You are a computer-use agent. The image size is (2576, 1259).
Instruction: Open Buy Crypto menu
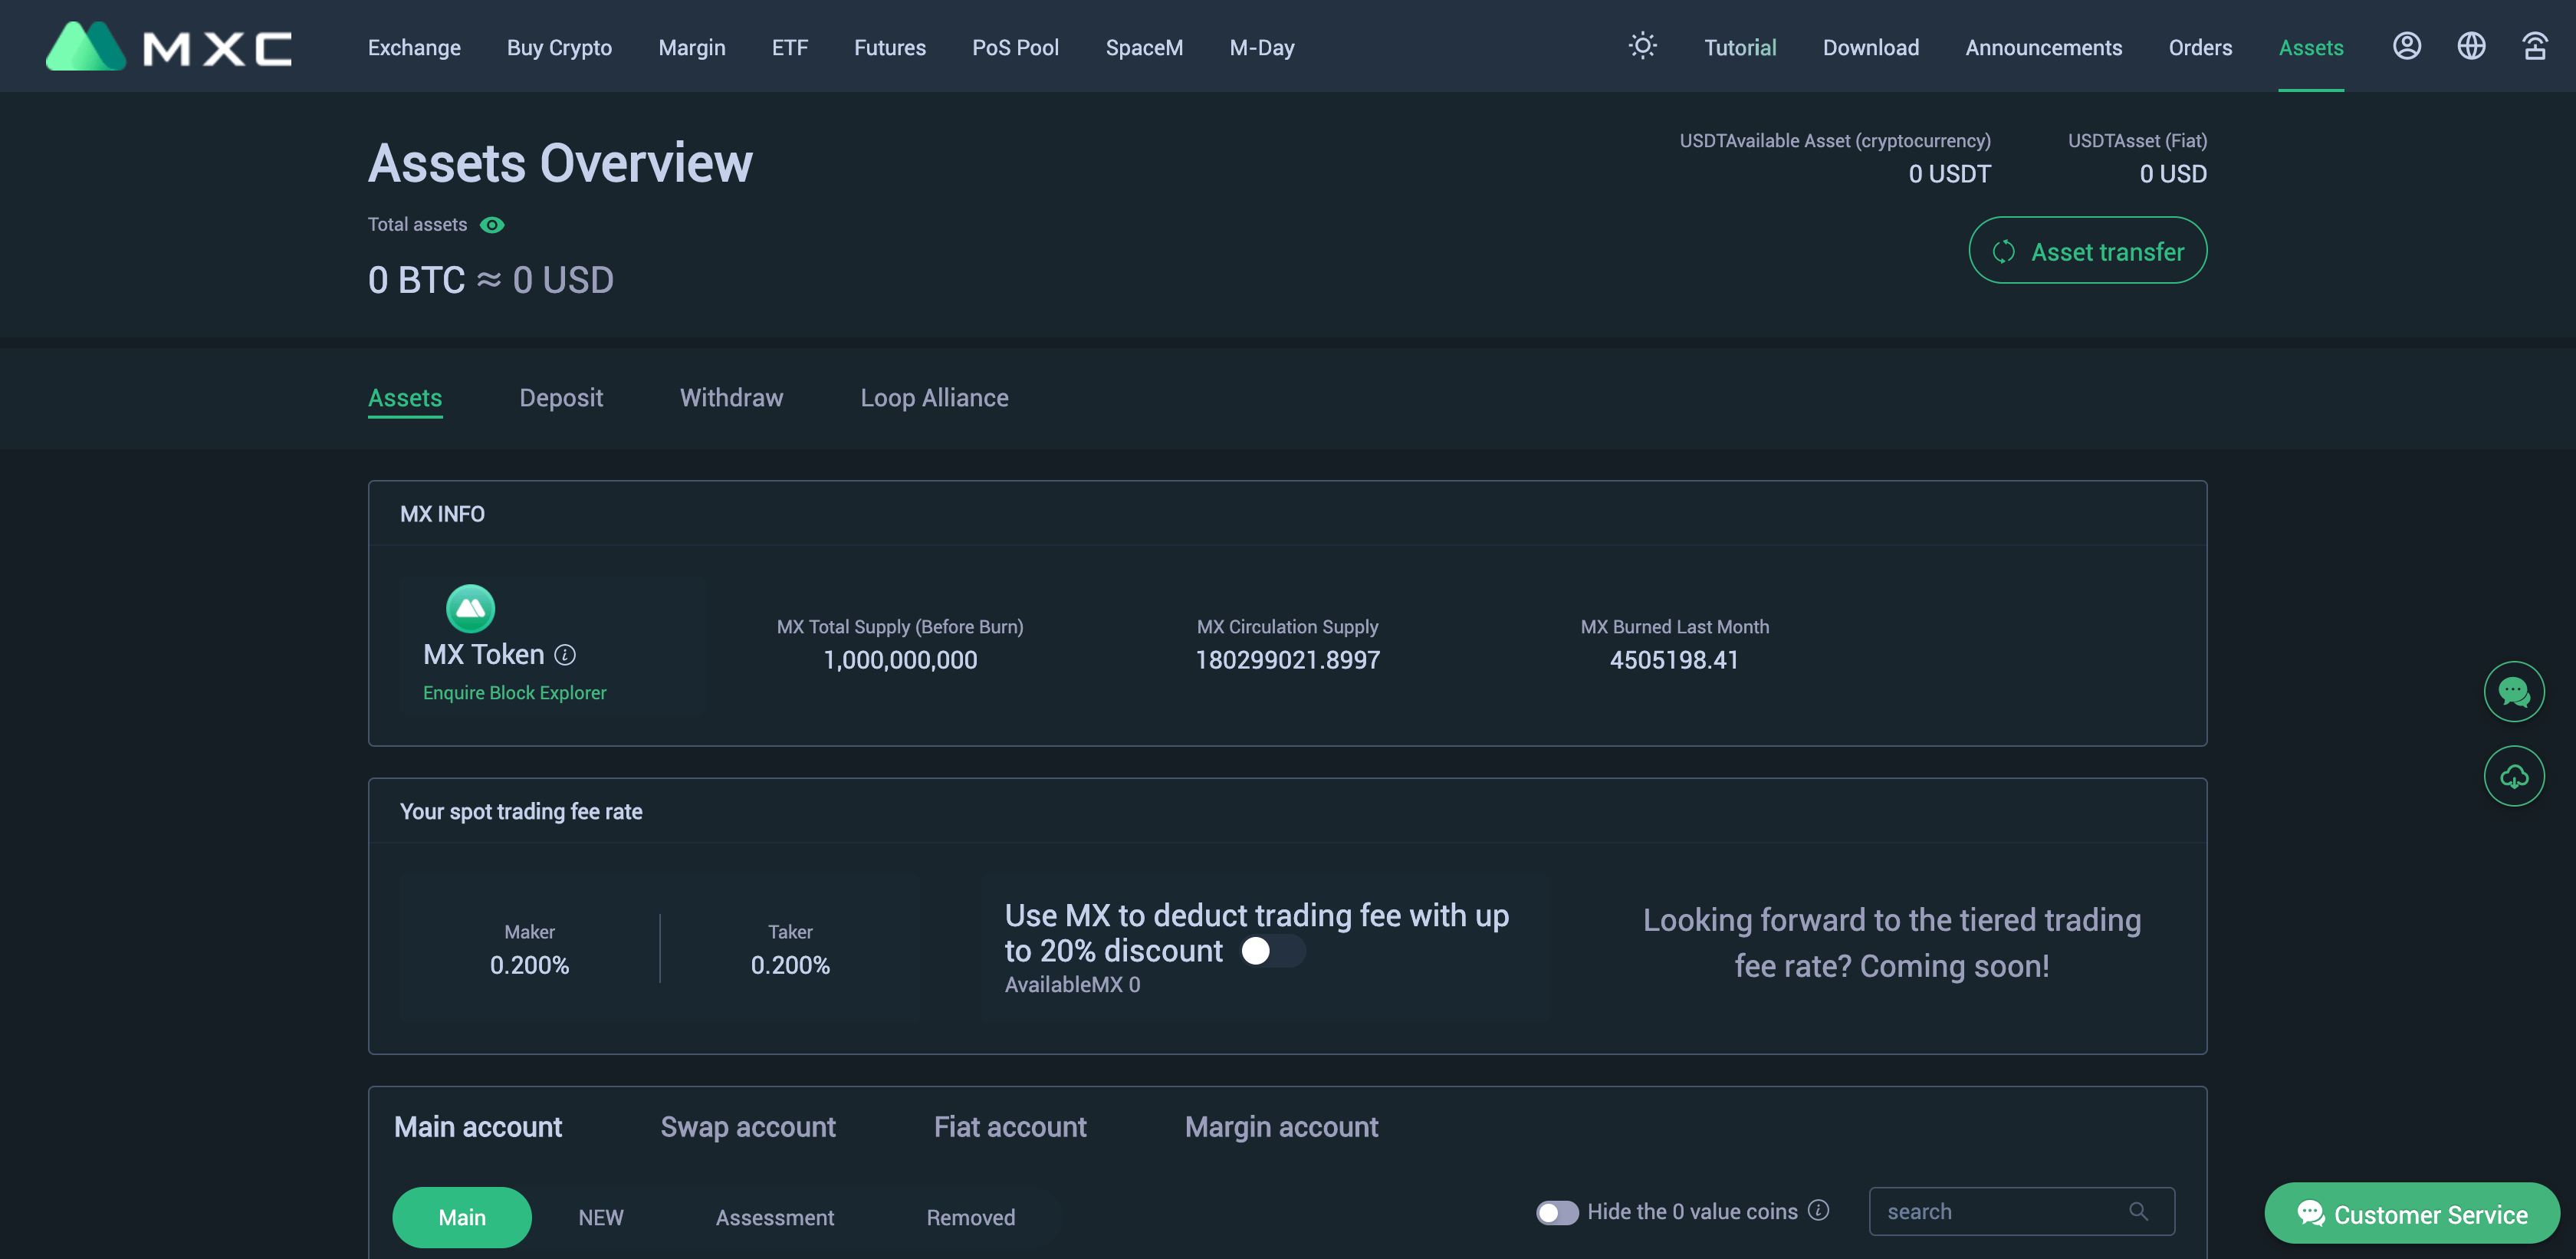tap(559, 47)
